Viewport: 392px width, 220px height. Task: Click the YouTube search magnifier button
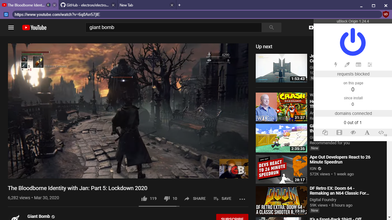pos(271,28)
